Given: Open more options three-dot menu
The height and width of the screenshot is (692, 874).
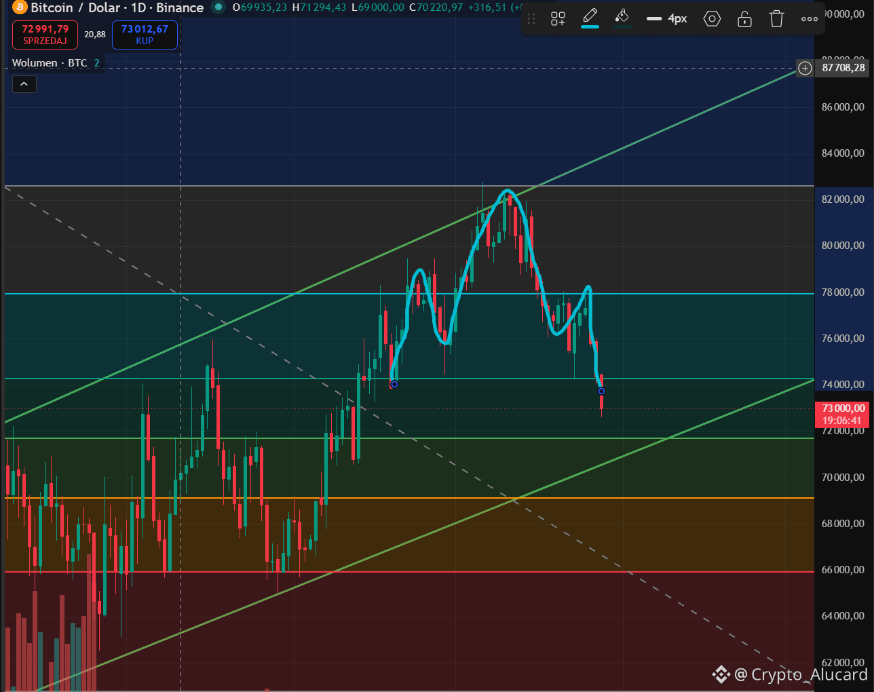Looking at the screenshot, I should pos(810,19).
